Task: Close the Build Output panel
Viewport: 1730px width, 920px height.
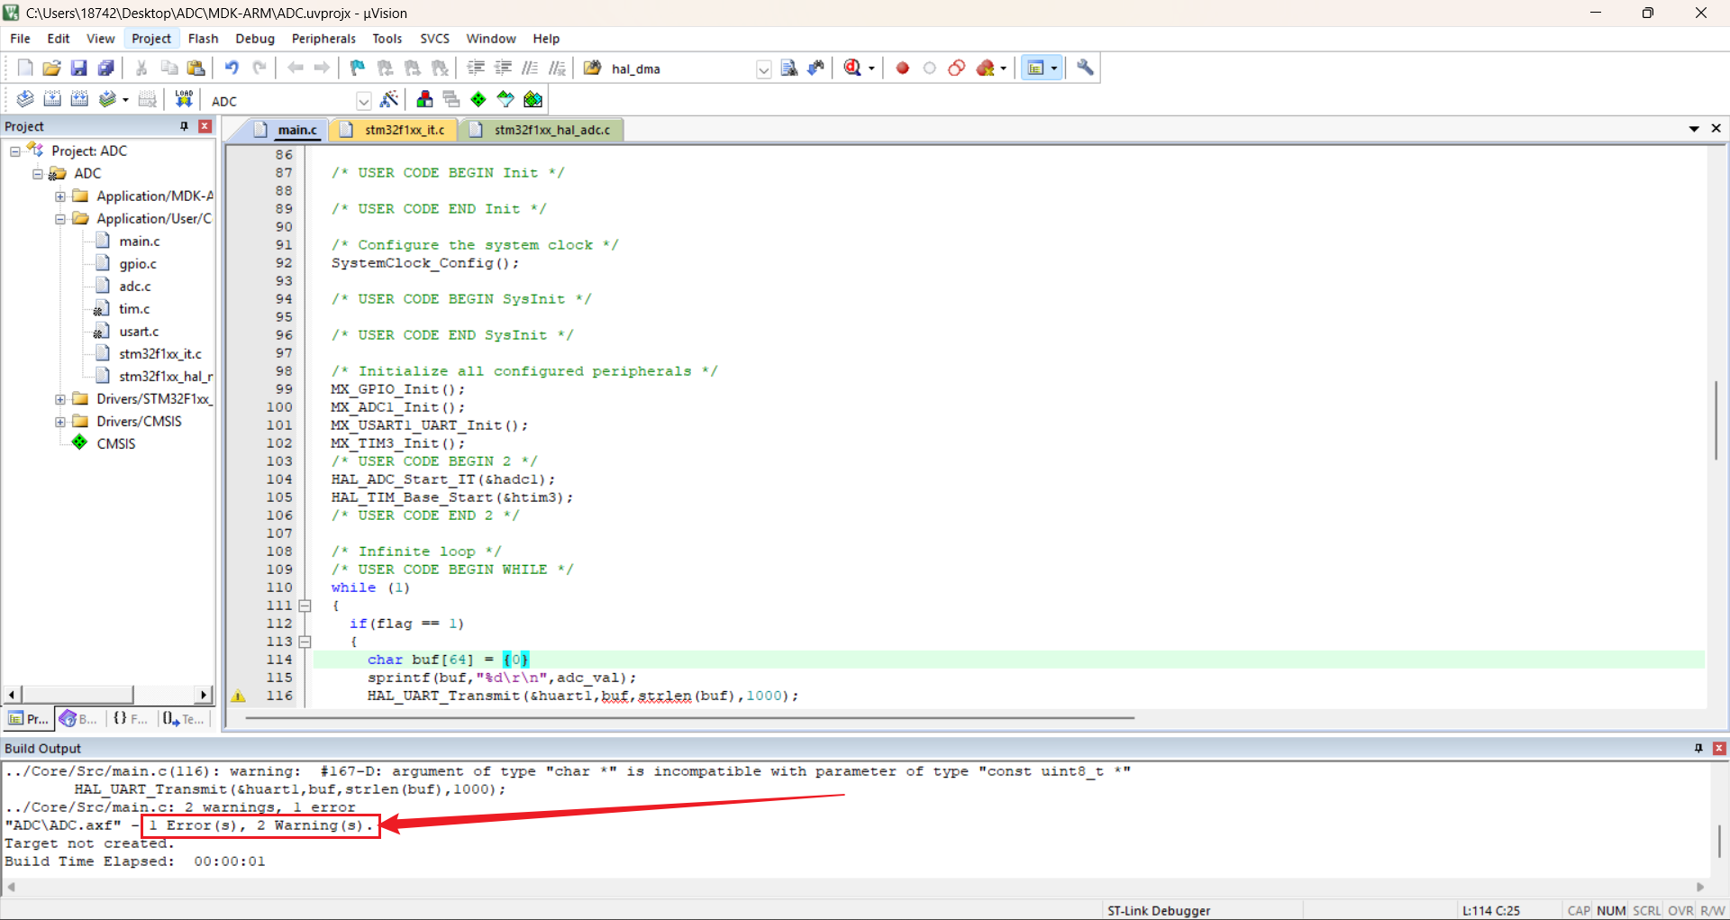Action: coord(1718,748)
